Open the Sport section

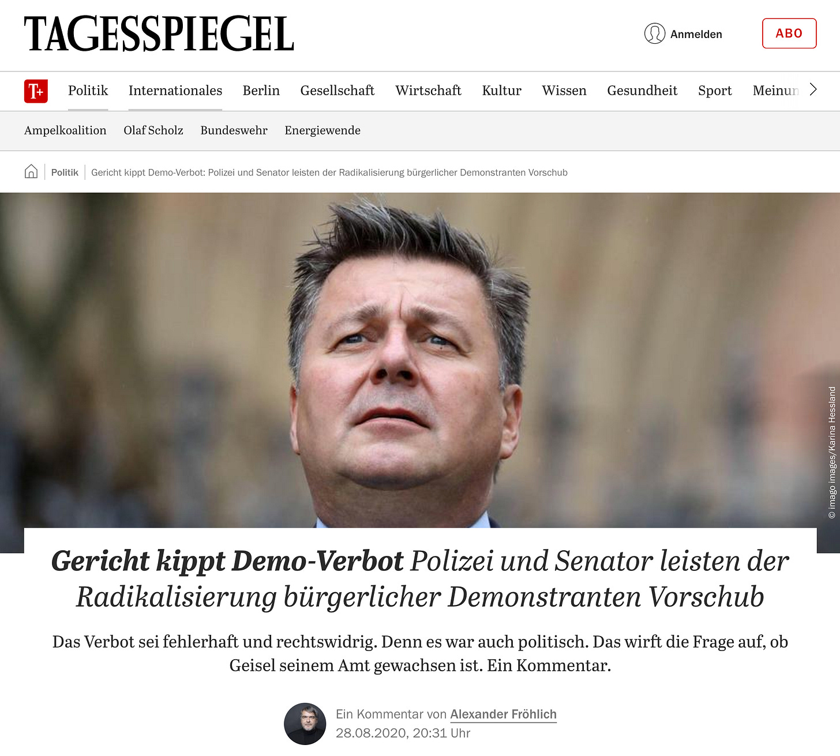[x=715, y=91]
